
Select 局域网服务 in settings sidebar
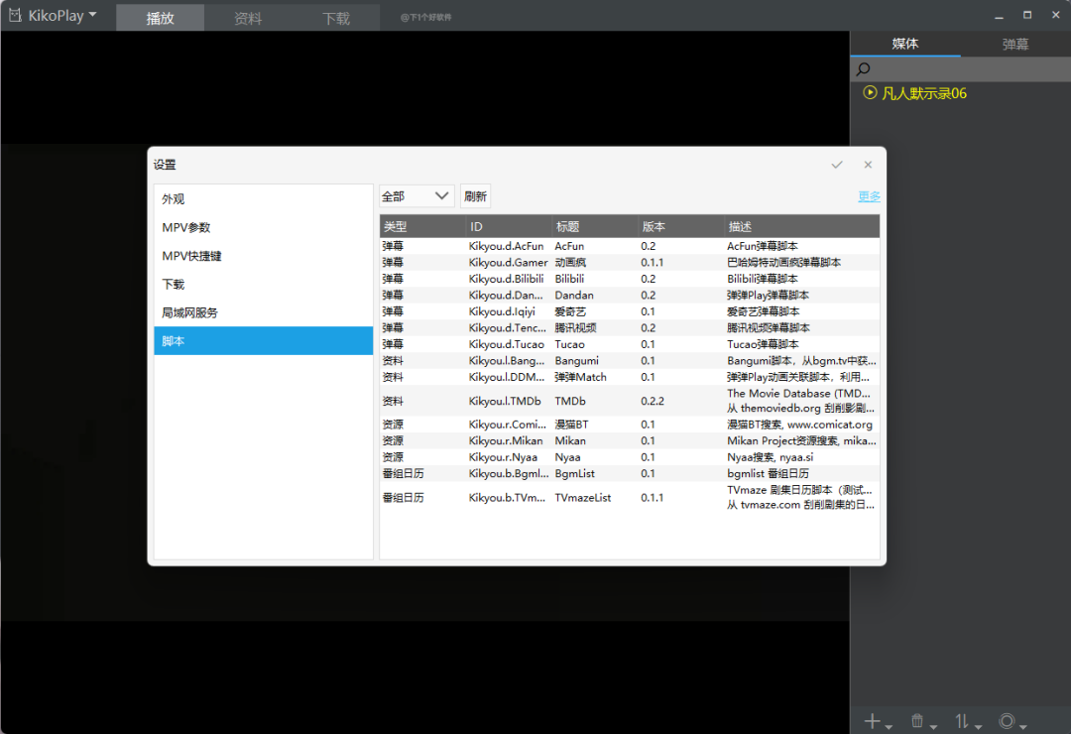[x=189, y=312]
